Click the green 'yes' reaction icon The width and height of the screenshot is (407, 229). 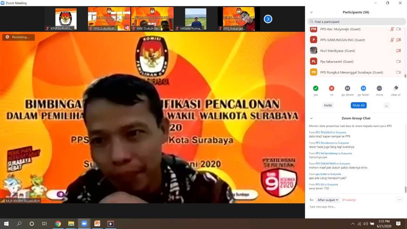coord(316,88)
